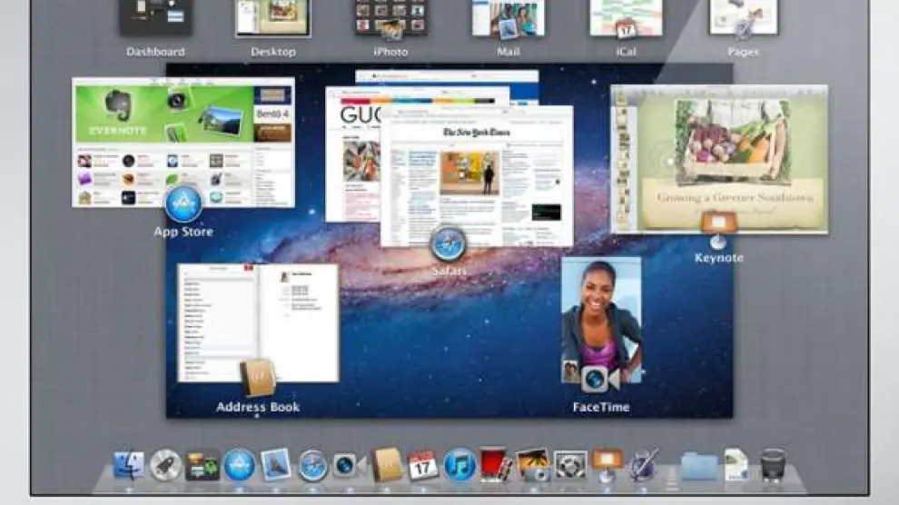
Task: Open the Trash in the Dock
Action: click(x=773, y=464)
